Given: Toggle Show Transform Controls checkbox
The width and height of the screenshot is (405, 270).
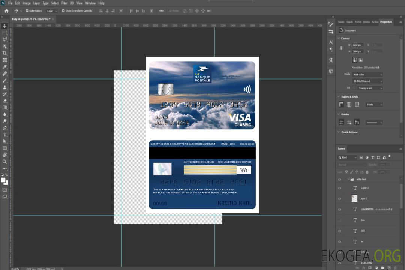Looking at the screenshot, I should [63, 11].
